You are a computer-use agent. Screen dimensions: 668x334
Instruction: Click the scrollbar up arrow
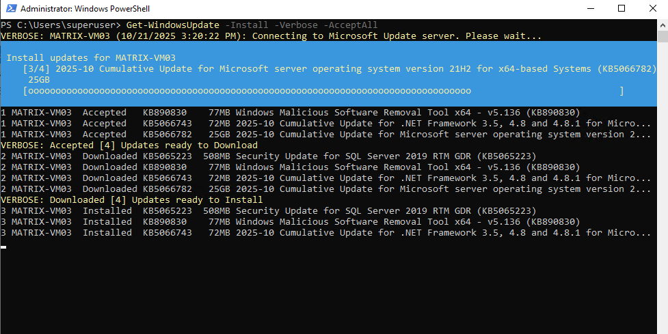point(662,25)
